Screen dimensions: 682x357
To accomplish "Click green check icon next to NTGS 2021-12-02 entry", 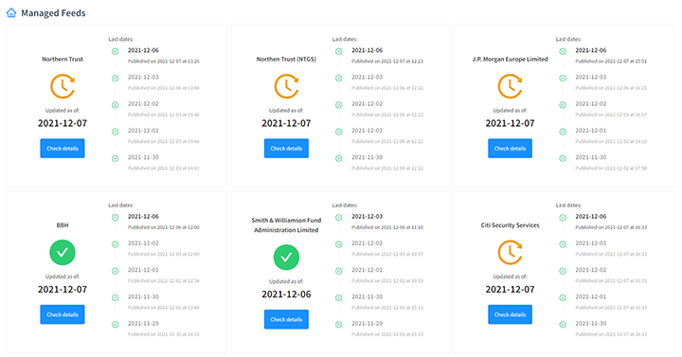I will (338, 105).
